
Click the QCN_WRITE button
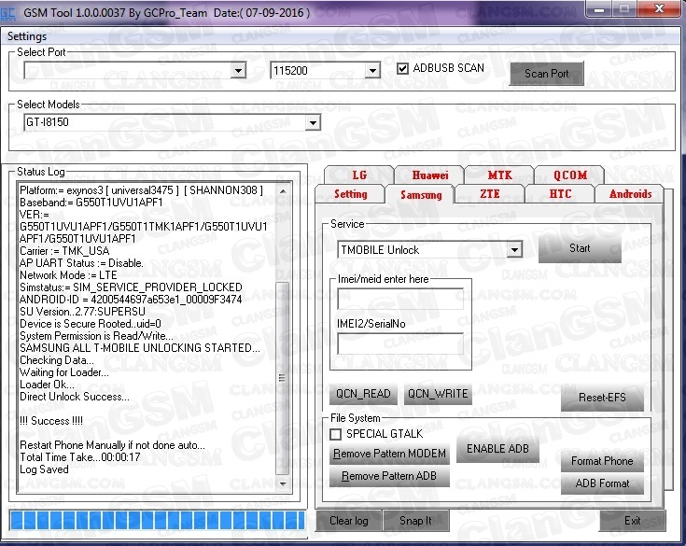tap(438, 394)
